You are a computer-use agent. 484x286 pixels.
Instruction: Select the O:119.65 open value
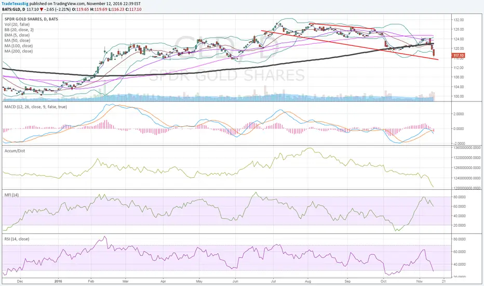pyautogui.click(x=80, y=9)
